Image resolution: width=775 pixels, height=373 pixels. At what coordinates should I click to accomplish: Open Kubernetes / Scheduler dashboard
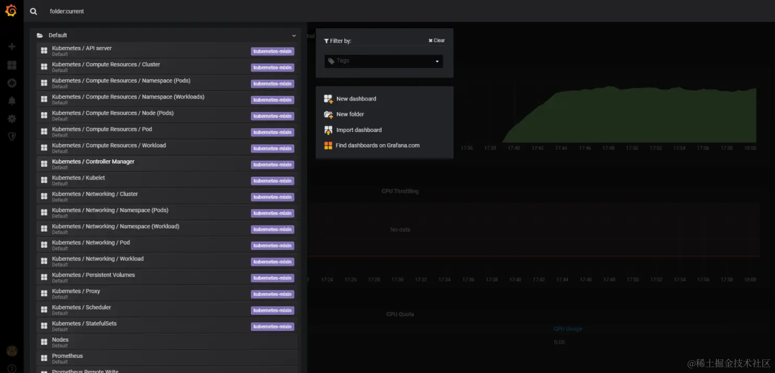click(167, 309)
